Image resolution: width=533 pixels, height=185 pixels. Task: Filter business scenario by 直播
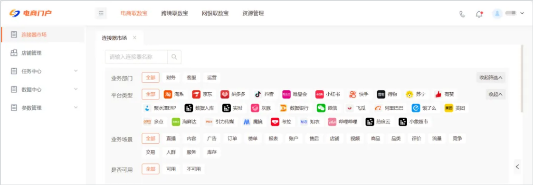171,138
